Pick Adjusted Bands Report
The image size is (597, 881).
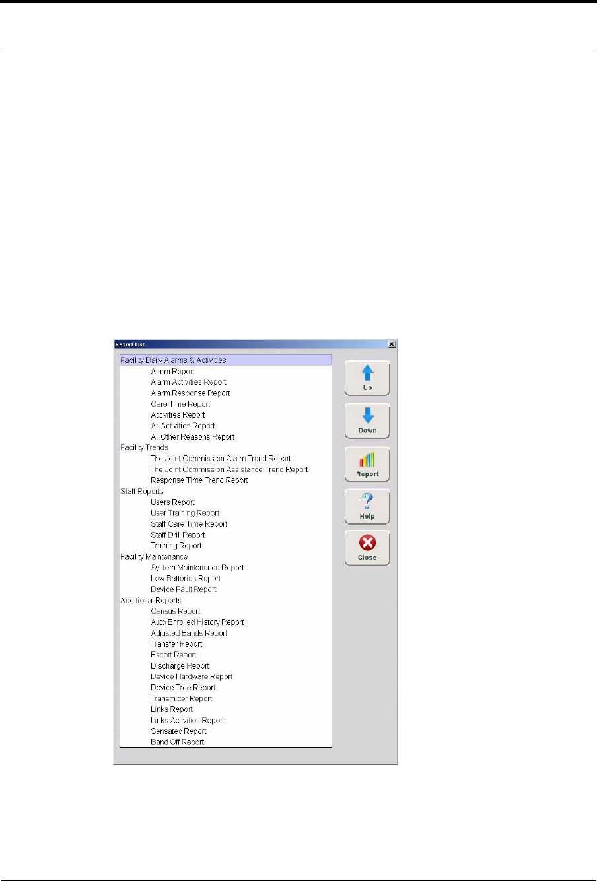click(189, 633)
